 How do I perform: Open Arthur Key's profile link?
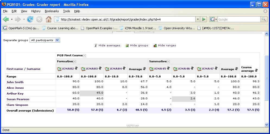[x=15, y=93]
